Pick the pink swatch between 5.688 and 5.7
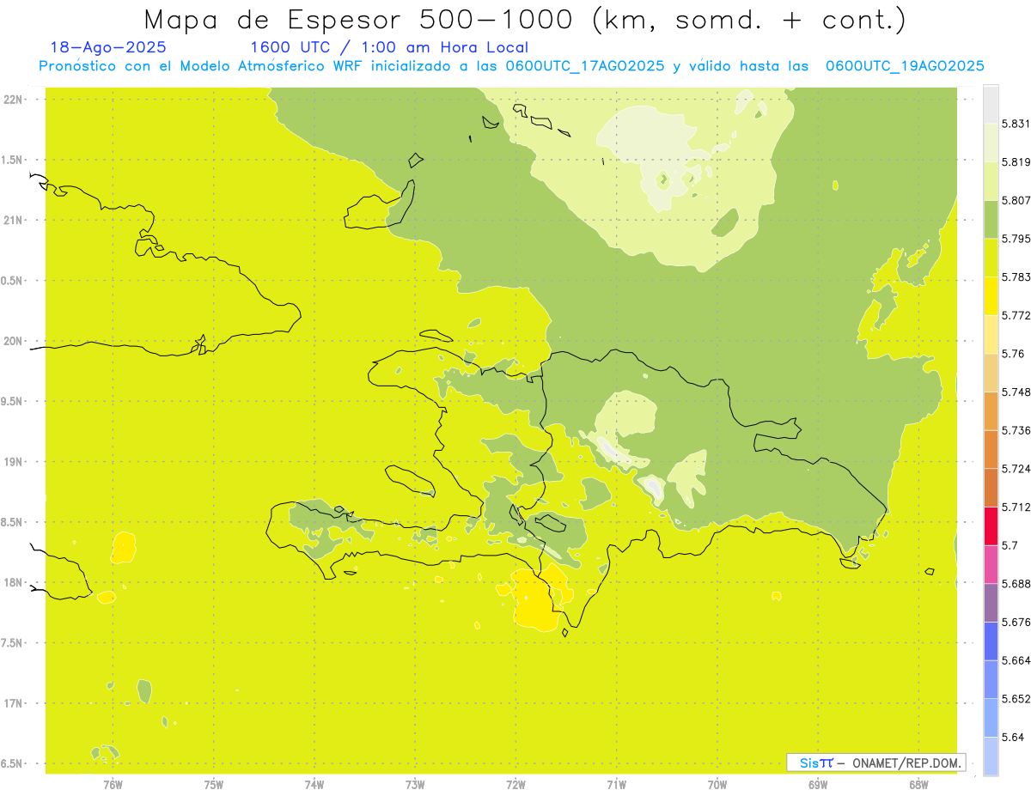 [991, 565]
